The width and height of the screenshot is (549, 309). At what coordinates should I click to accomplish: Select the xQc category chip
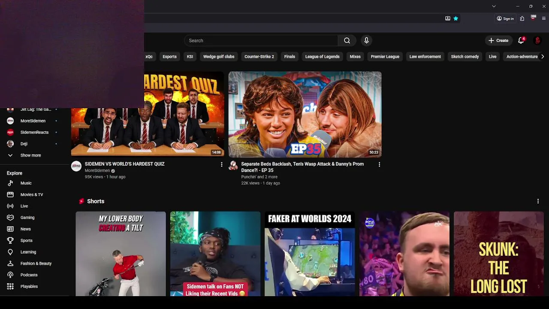click(149, 57)
